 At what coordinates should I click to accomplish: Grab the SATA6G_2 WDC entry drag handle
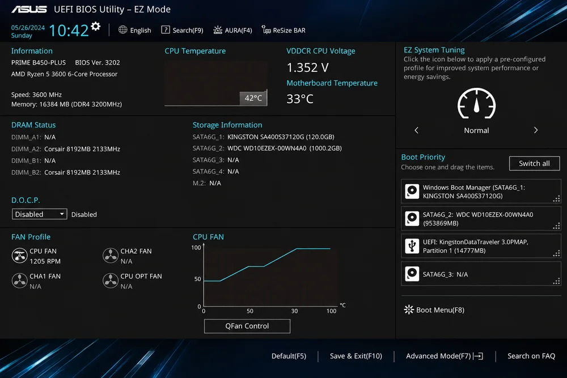pos(557,226)
